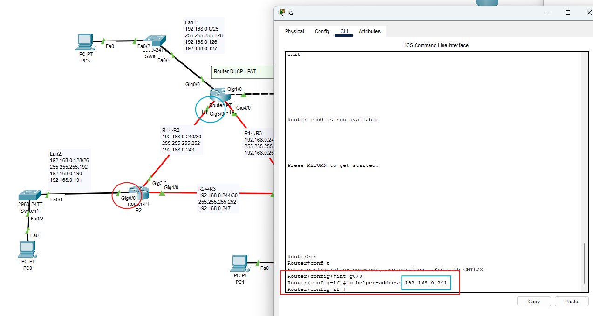This screenshot has height=316, width=593.
Task: Click the Gig0/0 label near R2
Action: 128,198
